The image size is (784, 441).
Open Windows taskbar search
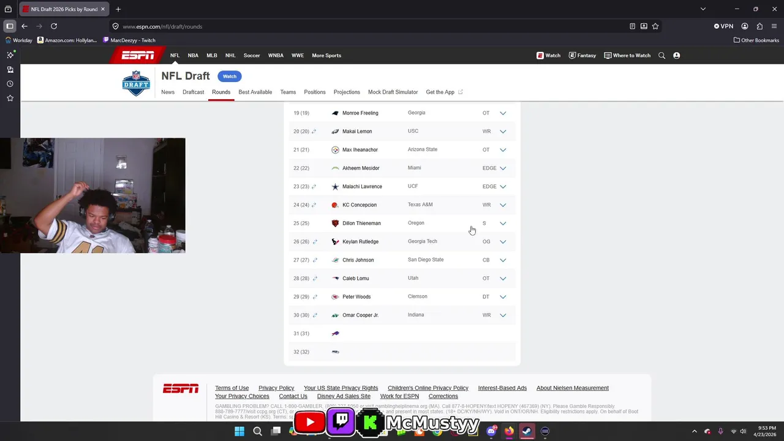(x=257, y=431)
